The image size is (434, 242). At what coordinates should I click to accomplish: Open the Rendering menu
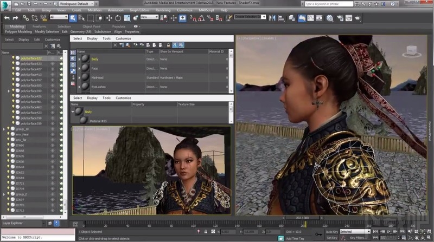pos(162,10)
